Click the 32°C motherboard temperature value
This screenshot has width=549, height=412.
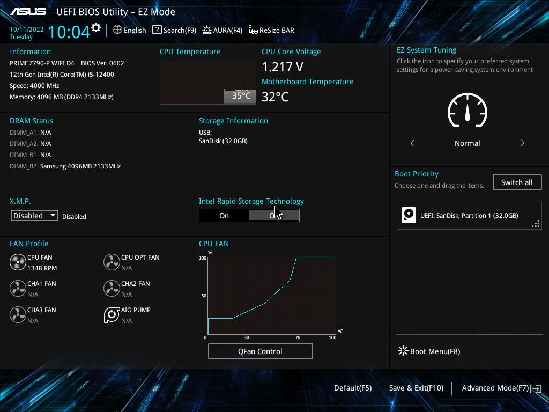275,97
